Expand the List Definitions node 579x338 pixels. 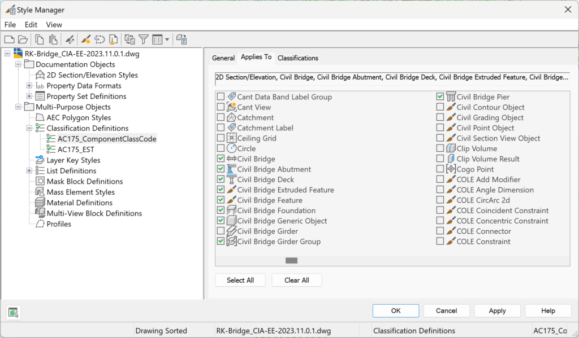click(x=29, y=170)
